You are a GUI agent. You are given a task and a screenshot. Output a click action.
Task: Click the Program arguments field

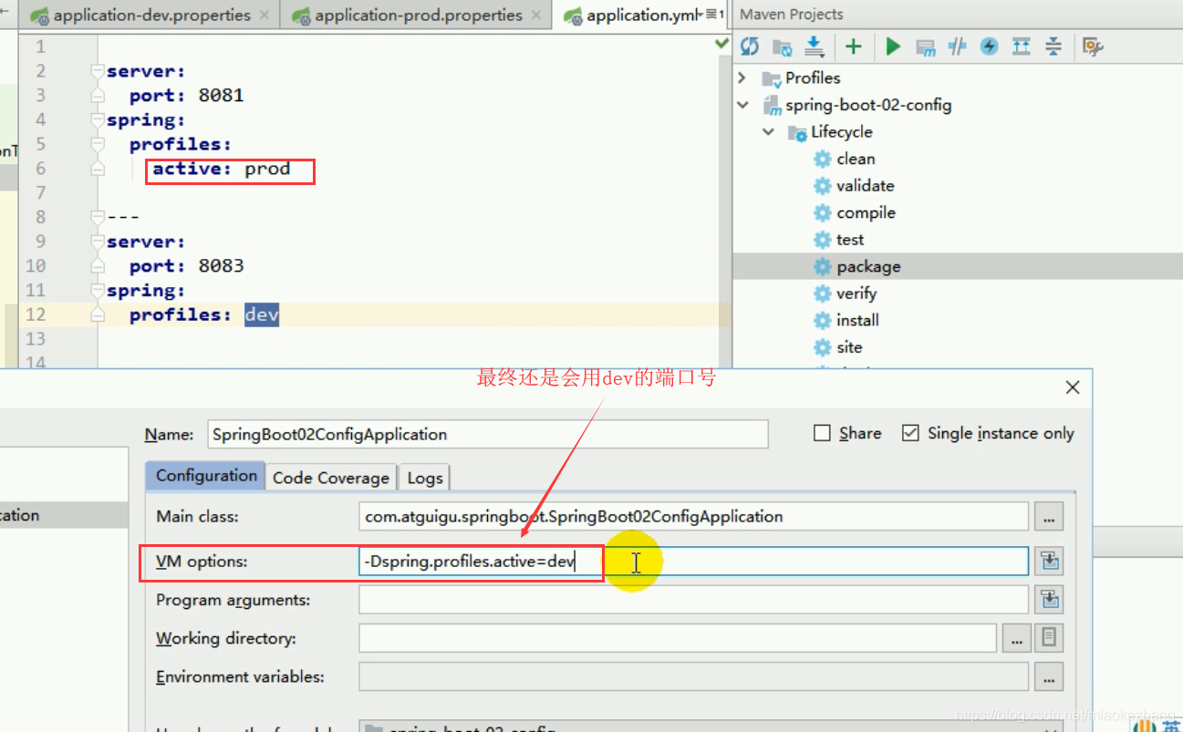pyautogui.click(x=693, y=600)
